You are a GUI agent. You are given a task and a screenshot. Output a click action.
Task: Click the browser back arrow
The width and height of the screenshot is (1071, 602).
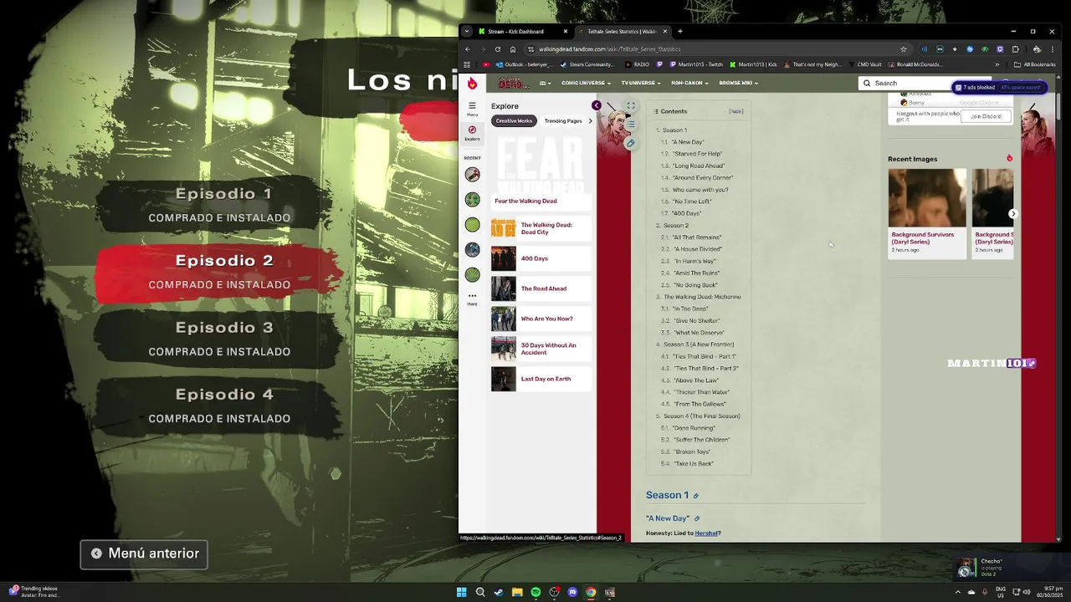(x=468, y=49)
